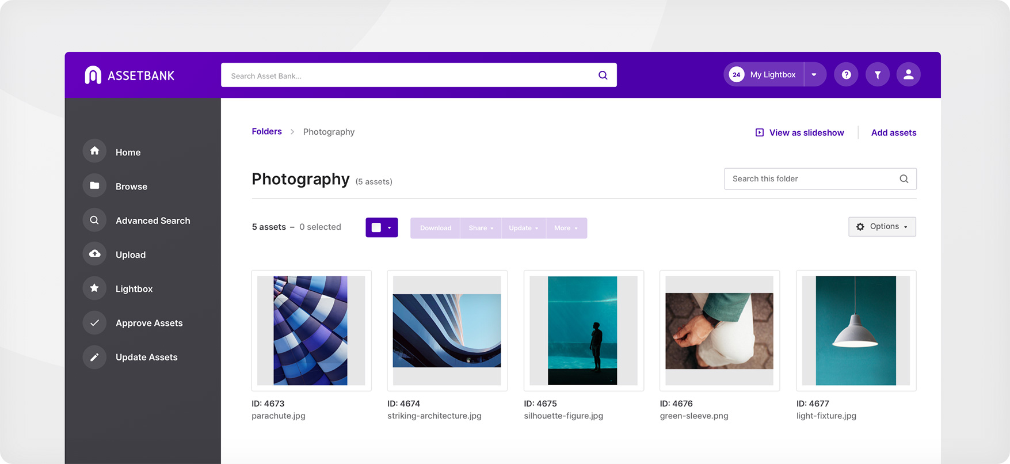Click the Search Asset Bank input field
The image size is (1010, 464).
(418, 75)
